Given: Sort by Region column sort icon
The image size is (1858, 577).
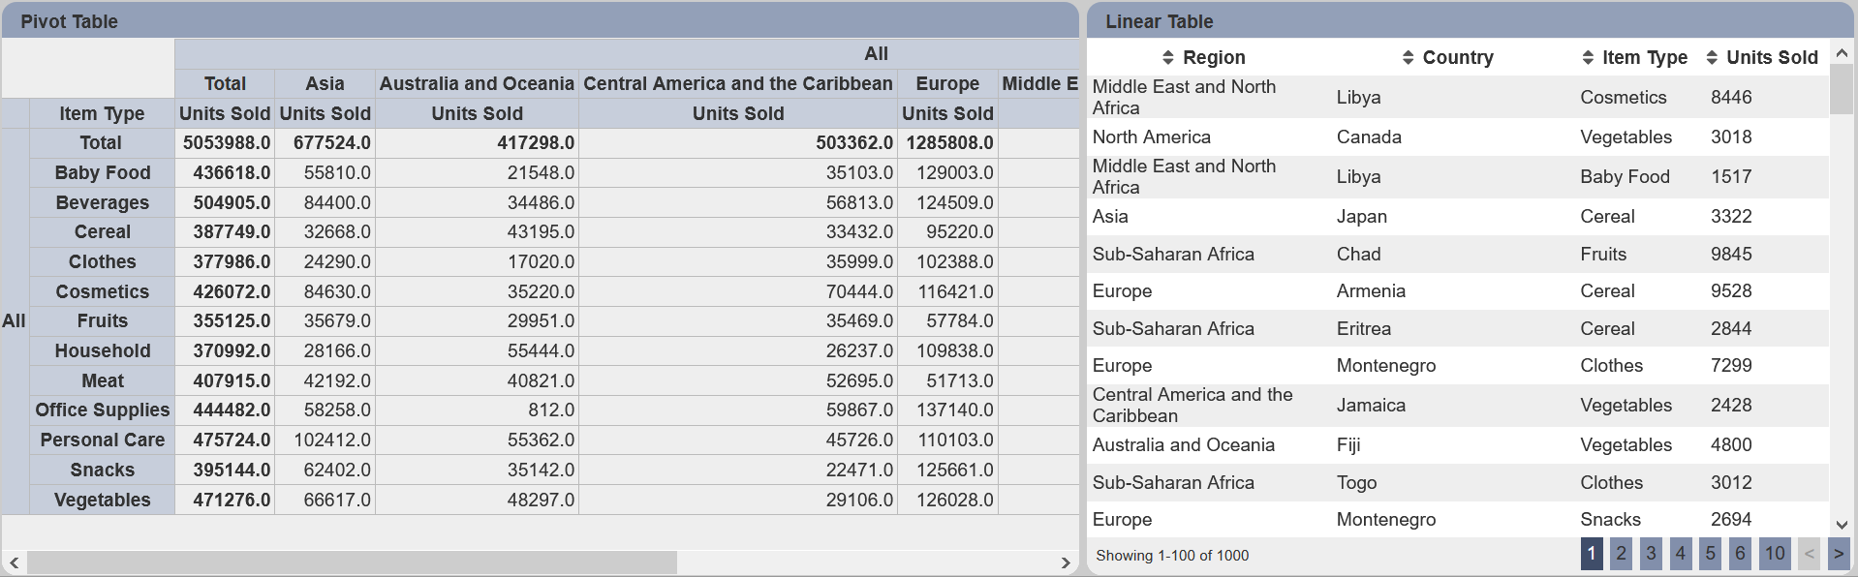Looking at the screenshot, I should [x=1167, y=58].
